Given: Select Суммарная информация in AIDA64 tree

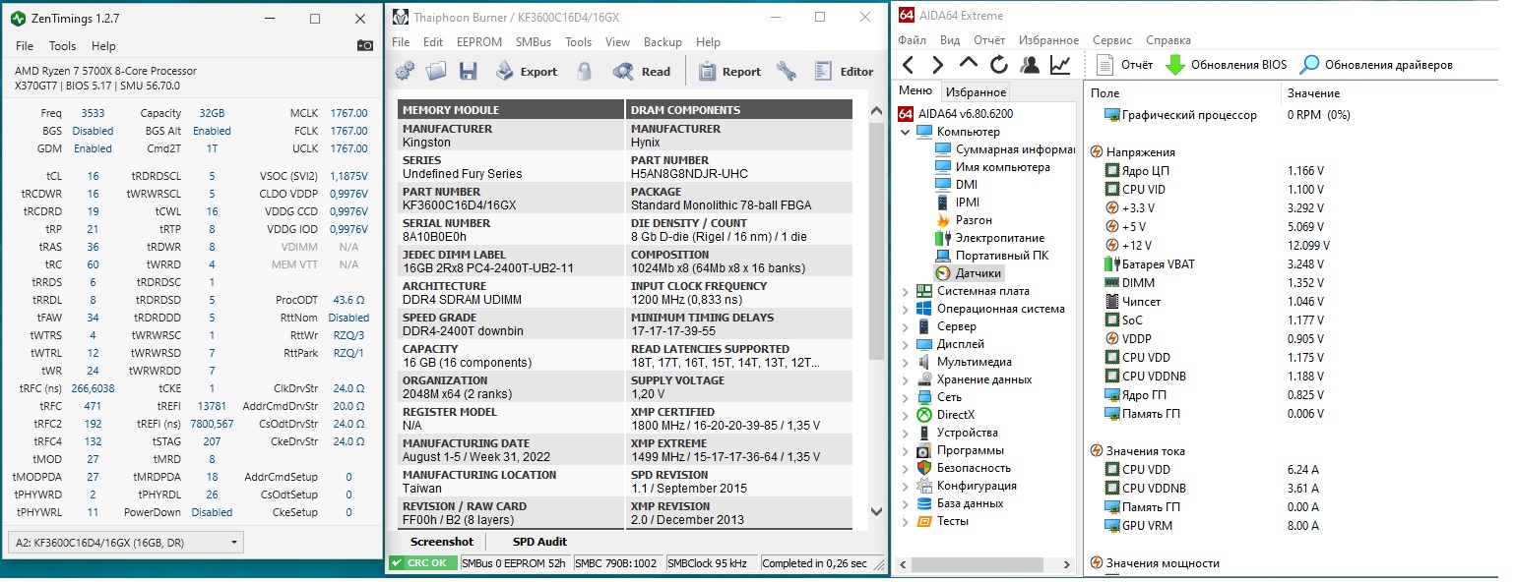Looking at the screenshot, I should pos(1004,149).
